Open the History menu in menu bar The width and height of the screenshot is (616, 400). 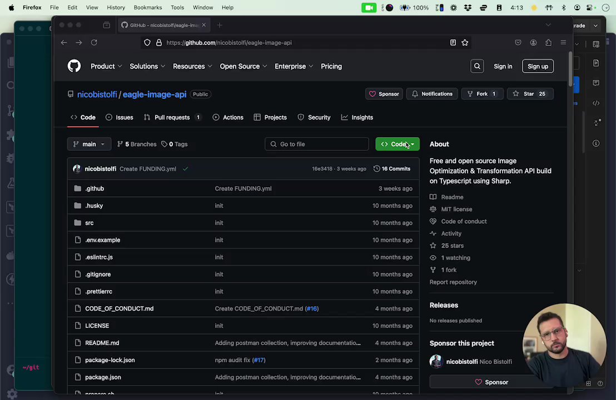[x=116, y=7]
